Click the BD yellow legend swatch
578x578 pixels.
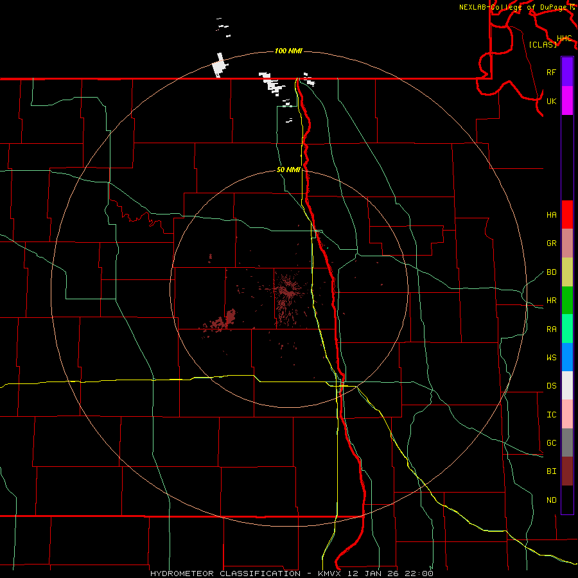[x=567, y=272]
